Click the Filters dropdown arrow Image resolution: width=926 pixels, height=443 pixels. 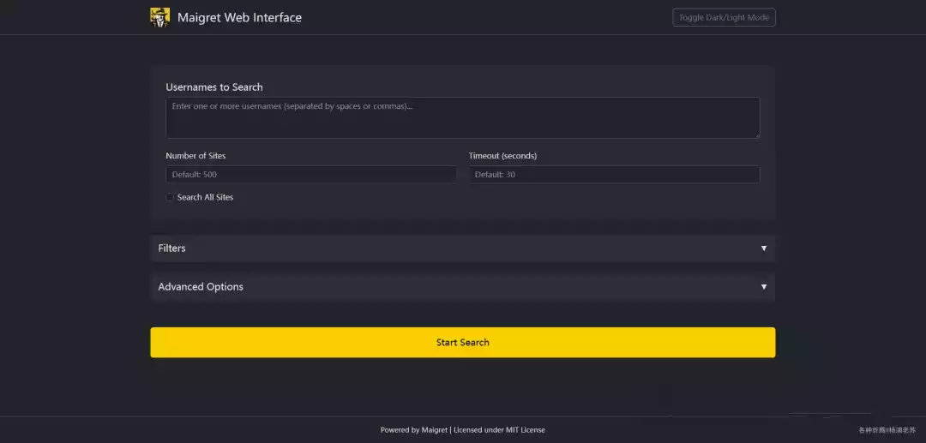[x=764, y=248]
